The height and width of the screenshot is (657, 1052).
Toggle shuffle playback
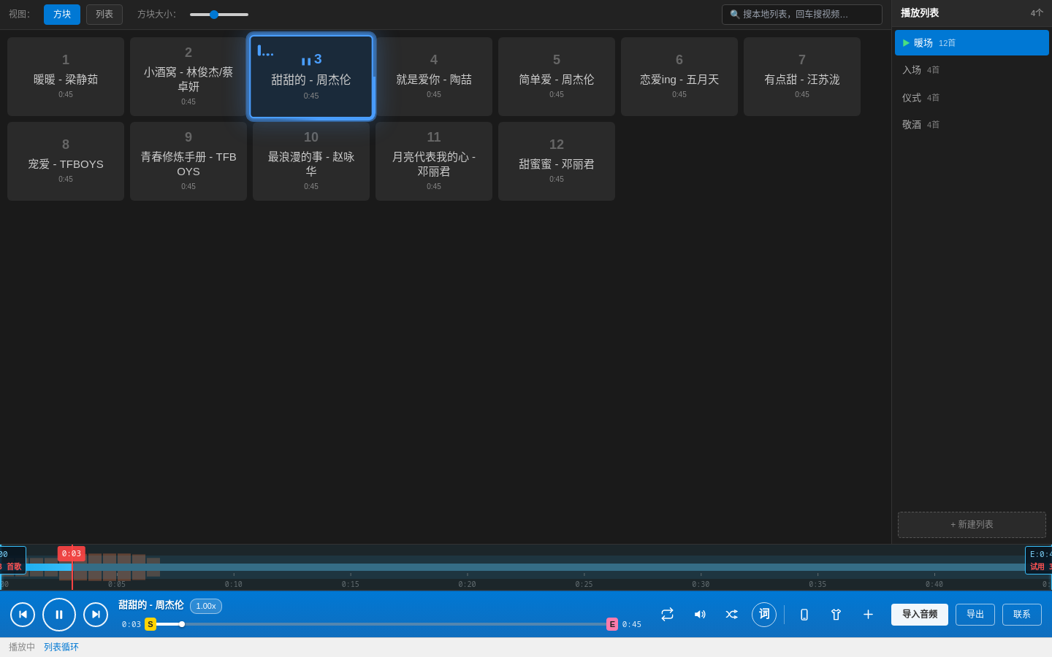pos(731,615)
